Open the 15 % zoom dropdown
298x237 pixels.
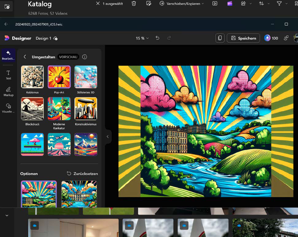pyautogui.click(x=142, y=38)
